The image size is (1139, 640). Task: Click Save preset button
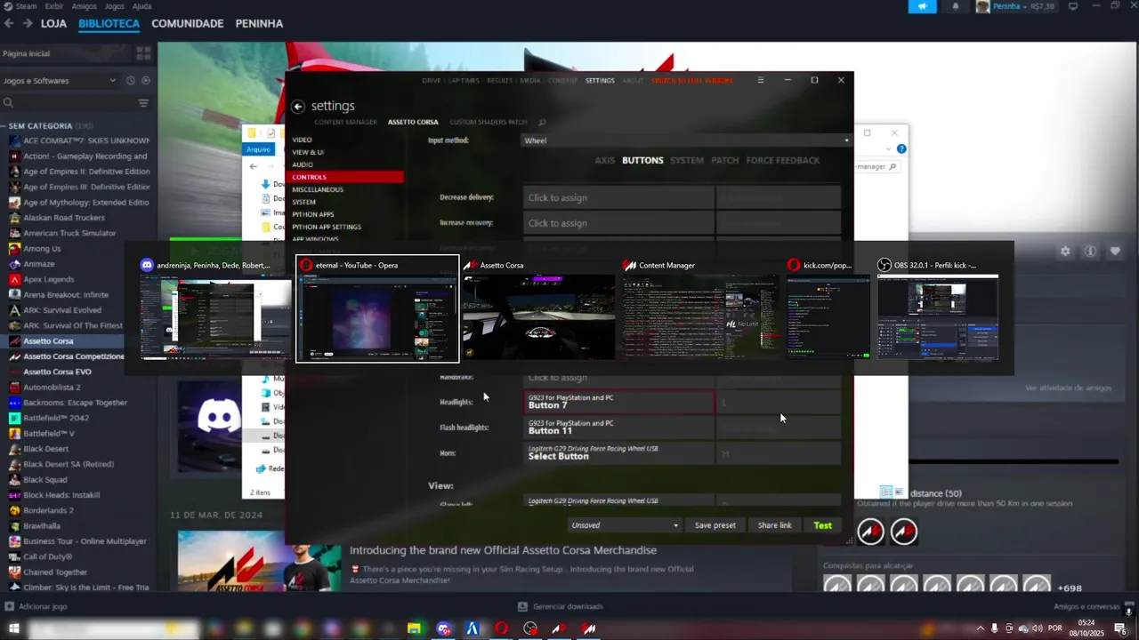[715, 525]
